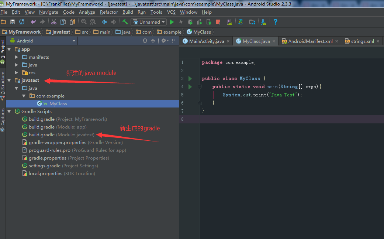This screenshot has width=384, height=239.
Task: Close the MyClass.java tab
Action: point(274,41)
